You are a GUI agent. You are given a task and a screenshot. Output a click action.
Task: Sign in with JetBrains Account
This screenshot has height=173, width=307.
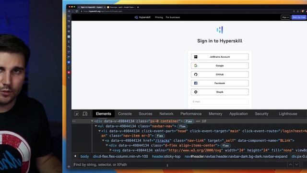(x=220, y=57)
